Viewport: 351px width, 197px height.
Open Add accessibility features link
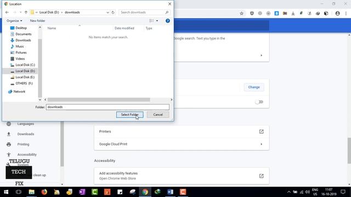point(261,176)
